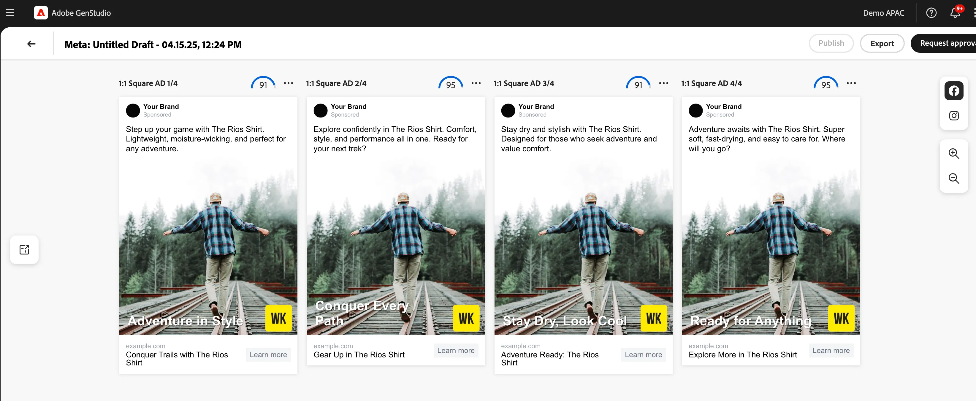Image resolution: width=976 pixels, height=401 pixels.
Task: Click brand avatar circle on AD 2/4
Action: 320,111
